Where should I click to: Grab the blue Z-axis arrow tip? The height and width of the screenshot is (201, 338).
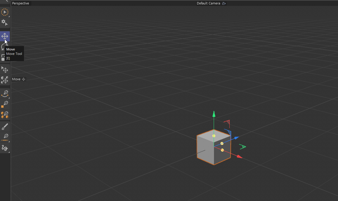tap(236, 138)
